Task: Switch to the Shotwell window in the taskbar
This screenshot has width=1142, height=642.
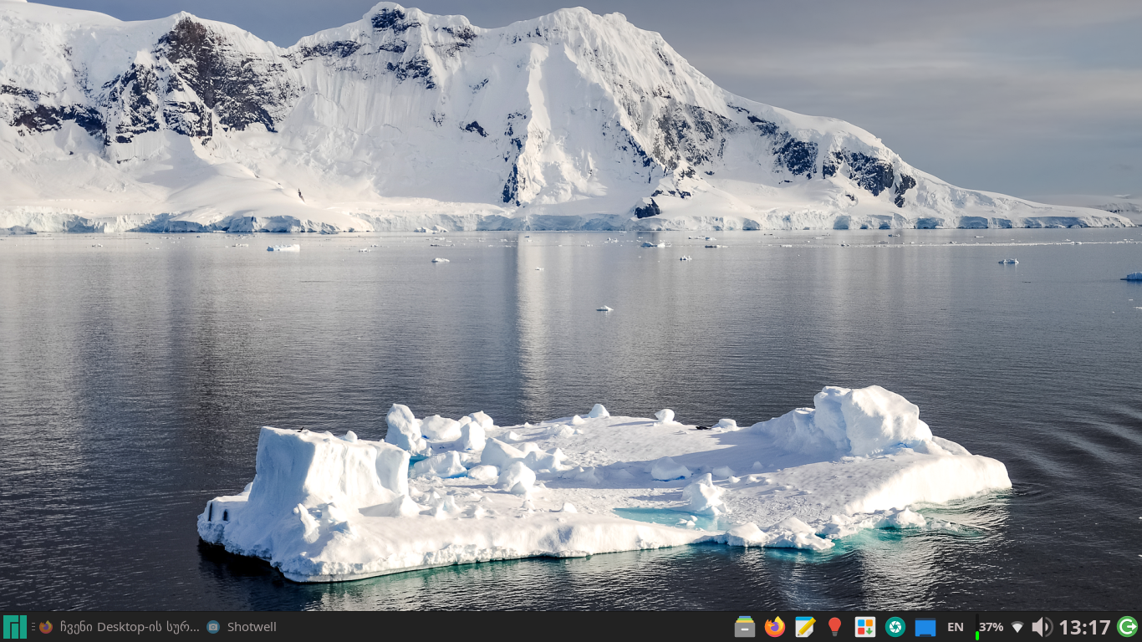Action: coord(242,627)
